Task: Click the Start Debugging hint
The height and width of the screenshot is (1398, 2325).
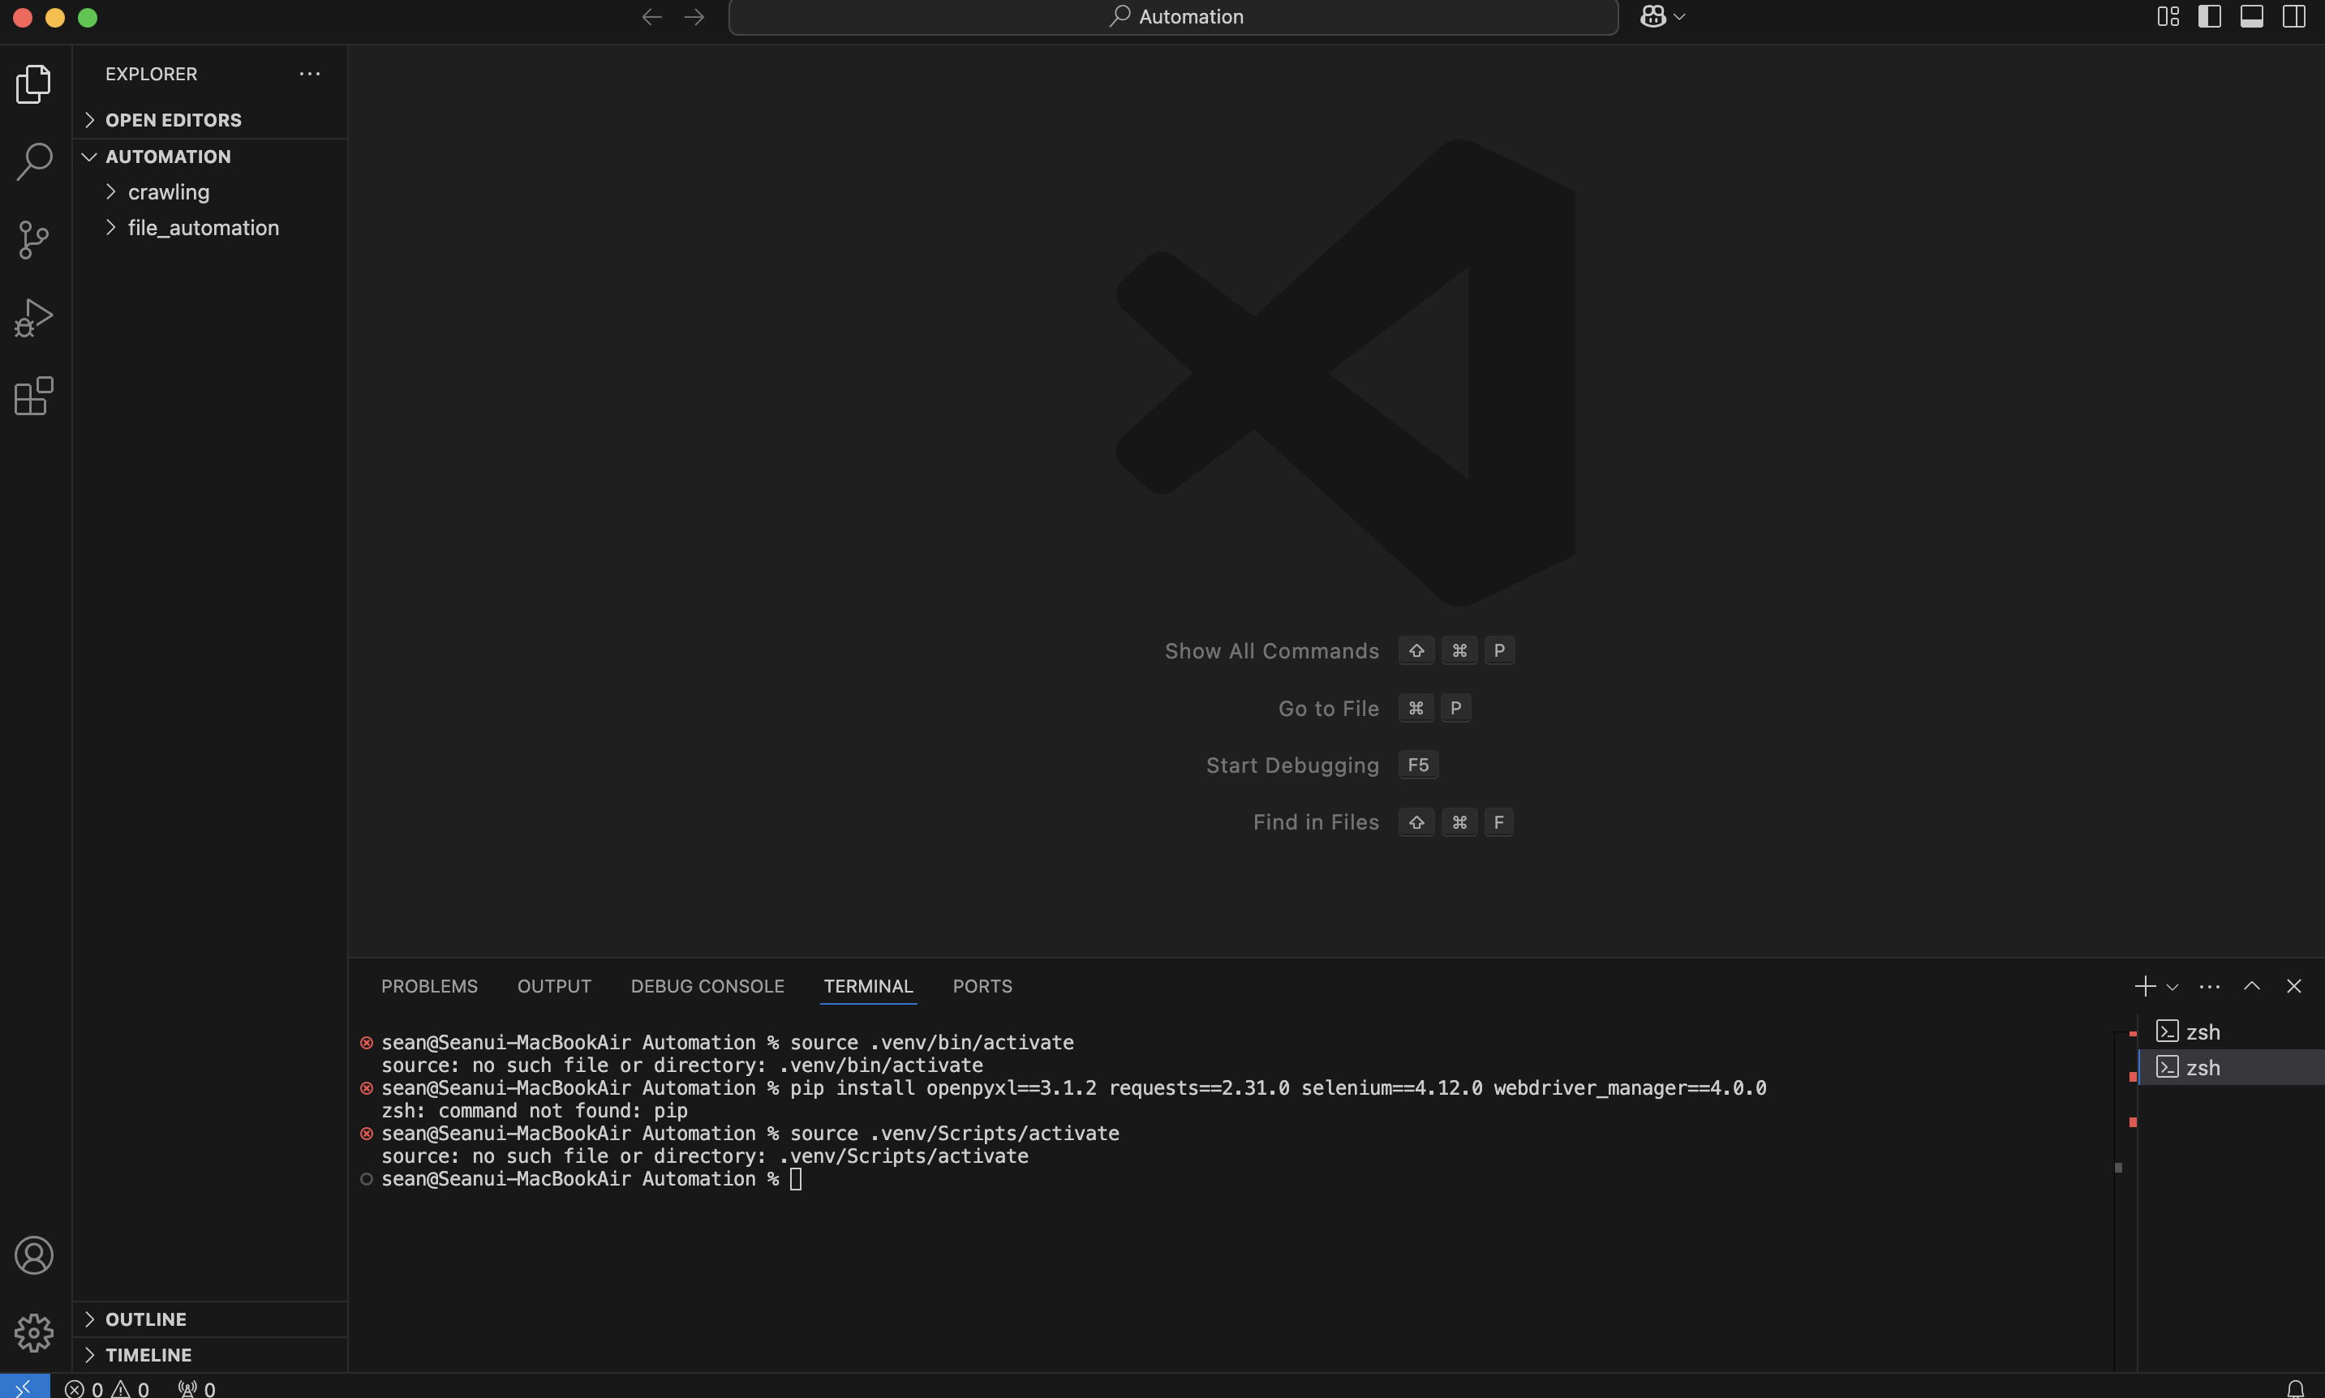Action: tap(1292, 765)
